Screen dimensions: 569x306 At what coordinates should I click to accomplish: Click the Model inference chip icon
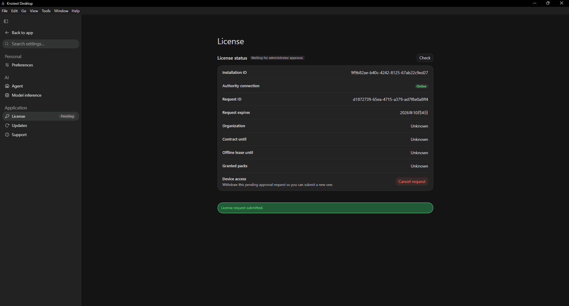(x=7, y=95)
